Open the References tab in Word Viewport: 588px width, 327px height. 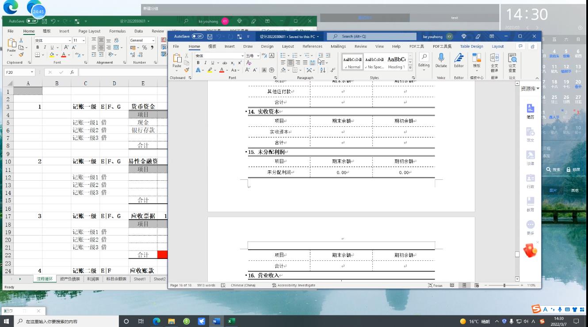coord(312,46)
